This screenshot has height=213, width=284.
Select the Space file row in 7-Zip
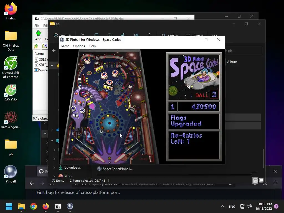[41, 70]
